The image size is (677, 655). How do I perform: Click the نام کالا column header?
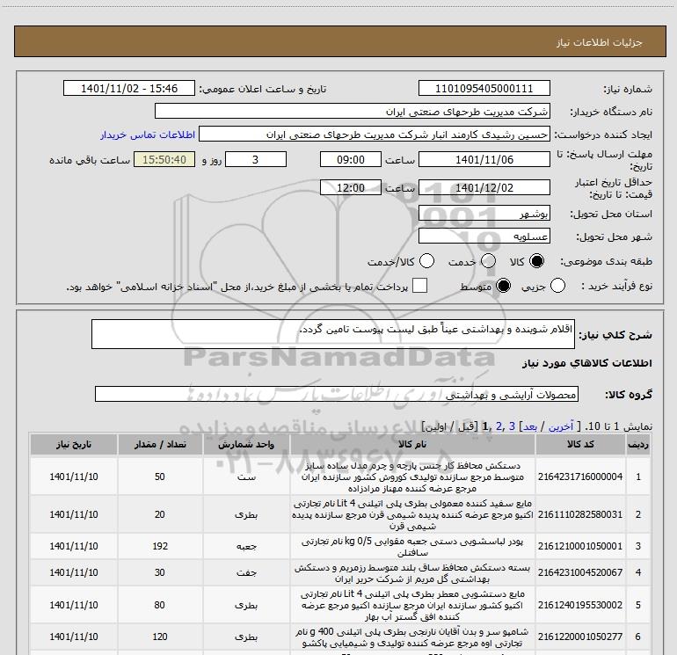click(x=412, y=444)
